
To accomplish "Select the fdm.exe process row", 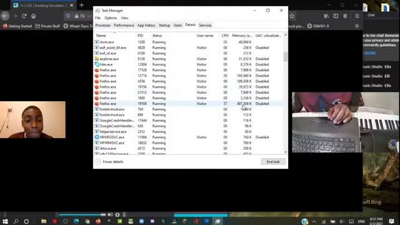I will [x=189, y=64].
